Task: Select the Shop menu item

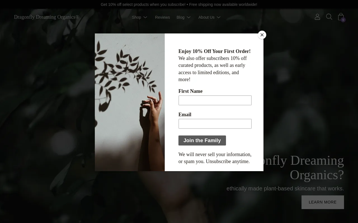Action: click(136, 17)
